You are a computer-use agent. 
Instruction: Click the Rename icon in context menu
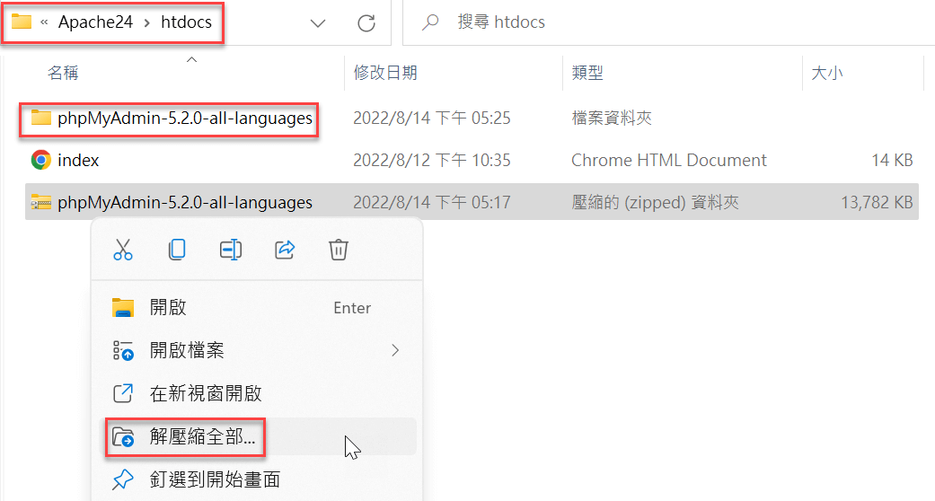230,250
